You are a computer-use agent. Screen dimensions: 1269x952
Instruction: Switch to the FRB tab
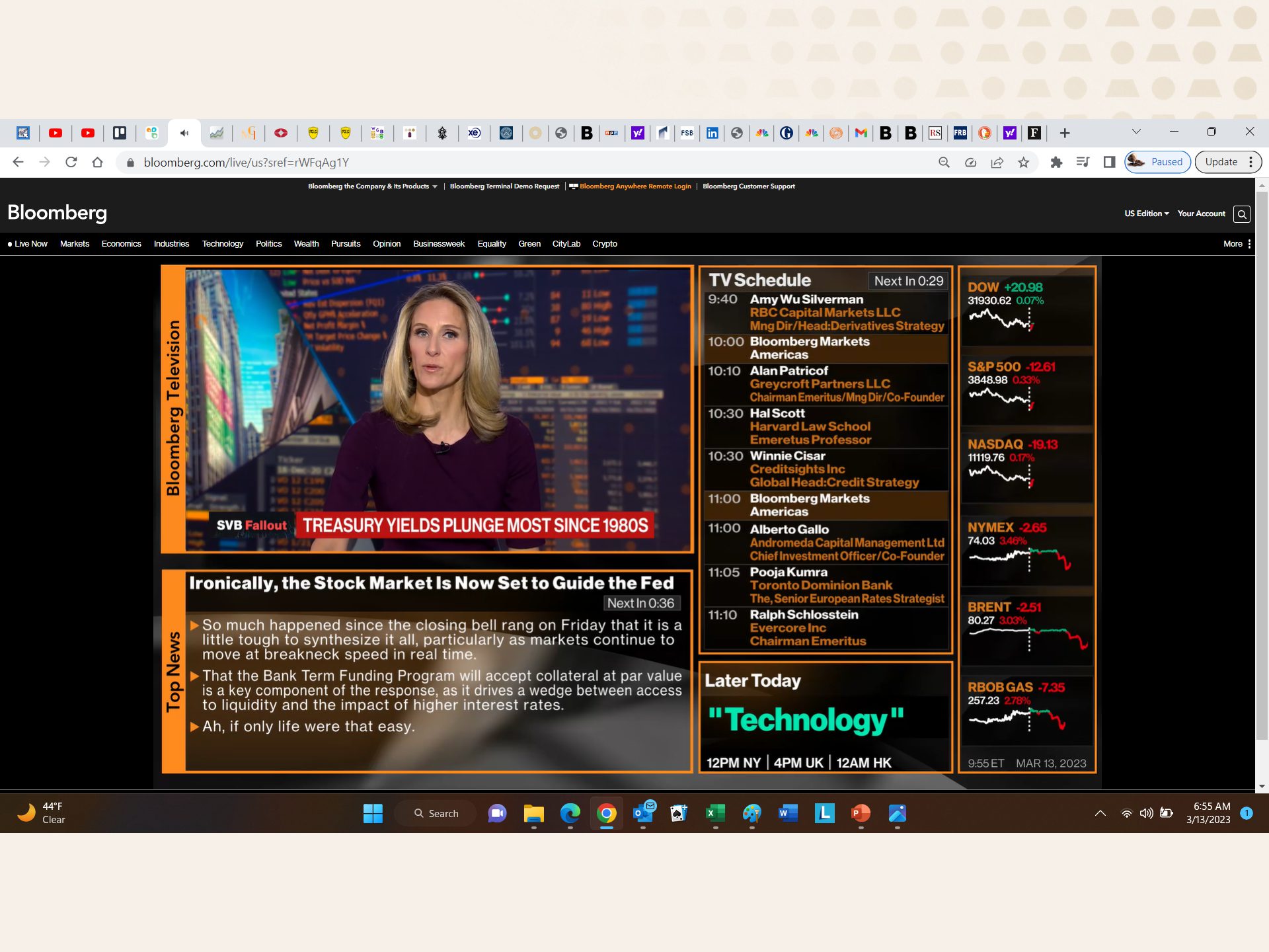[x=960, y=133]
